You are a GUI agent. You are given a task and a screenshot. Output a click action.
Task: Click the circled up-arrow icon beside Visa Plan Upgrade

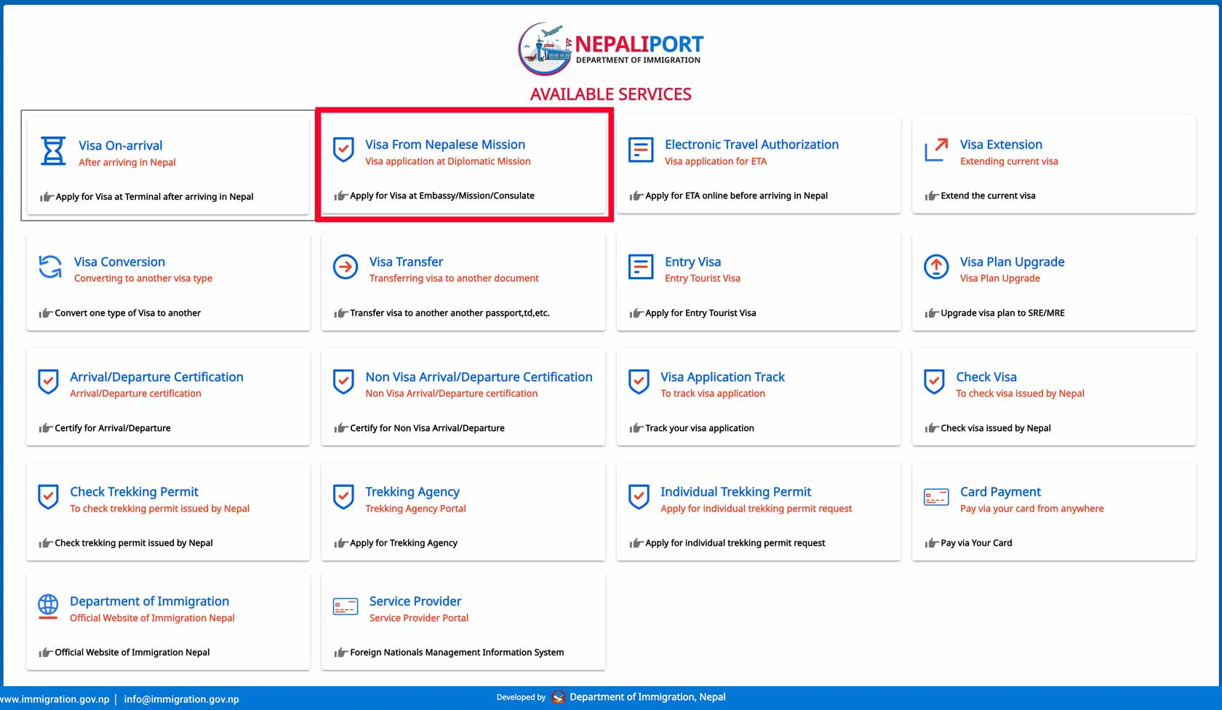coord(936,267)
